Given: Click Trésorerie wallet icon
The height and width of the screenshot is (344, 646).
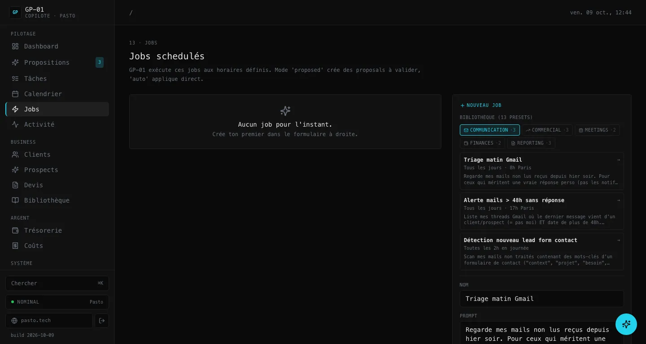Looking at the screenshot, I should point(15,230).
